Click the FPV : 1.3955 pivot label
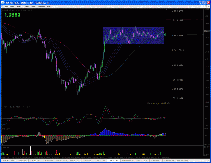211x163 pixels. tap(178, 50)
